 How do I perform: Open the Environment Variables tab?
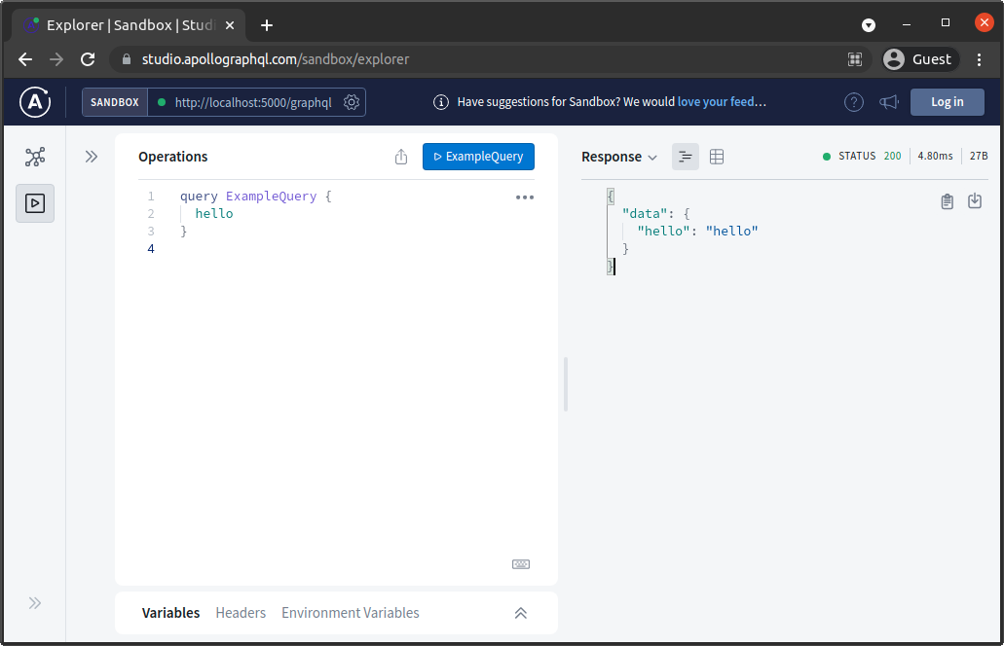click(x=350, y=613)
